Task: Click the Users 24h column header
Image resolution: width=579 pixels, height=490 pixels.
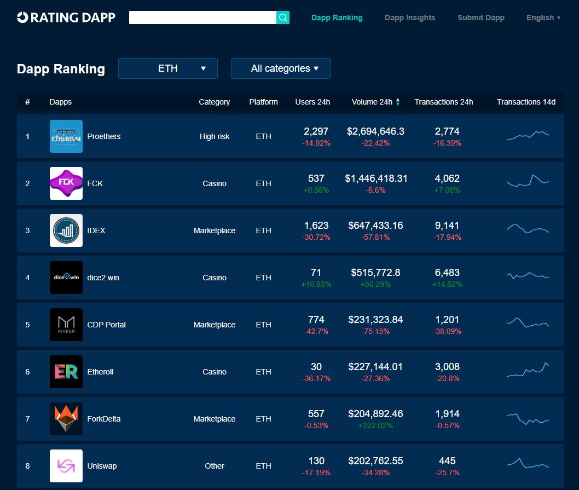Action: click(x=312, y=102)
